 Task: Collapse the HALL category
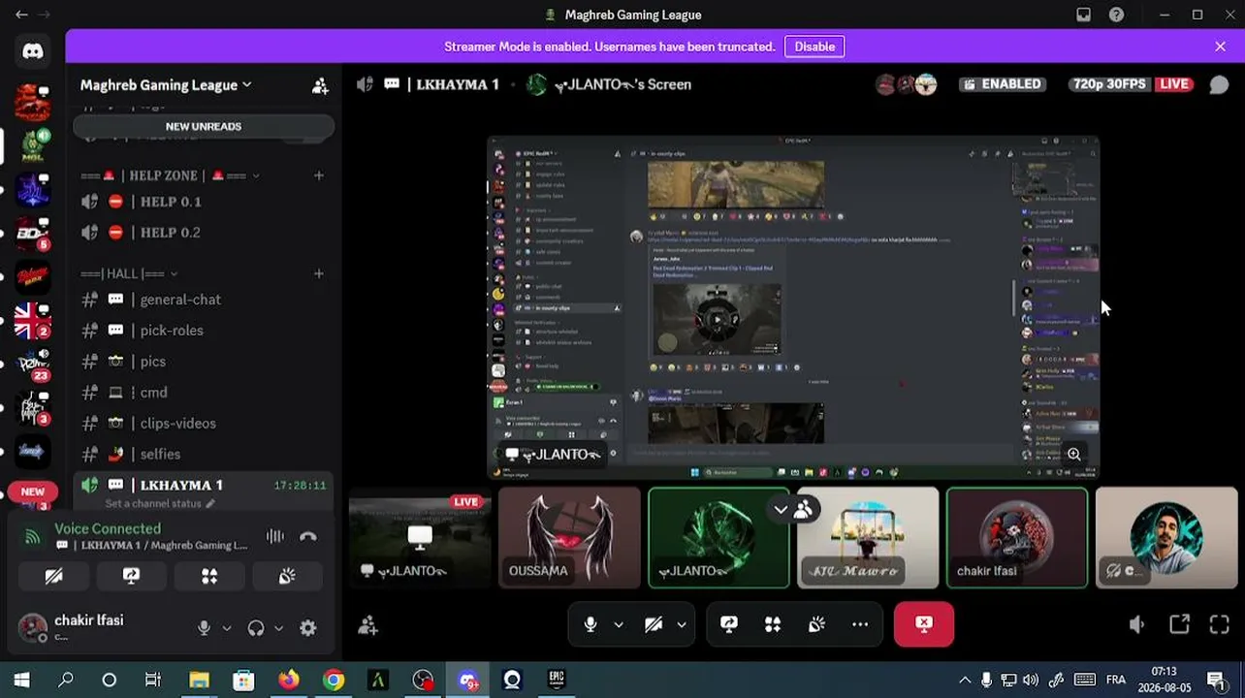coord(129,273)
